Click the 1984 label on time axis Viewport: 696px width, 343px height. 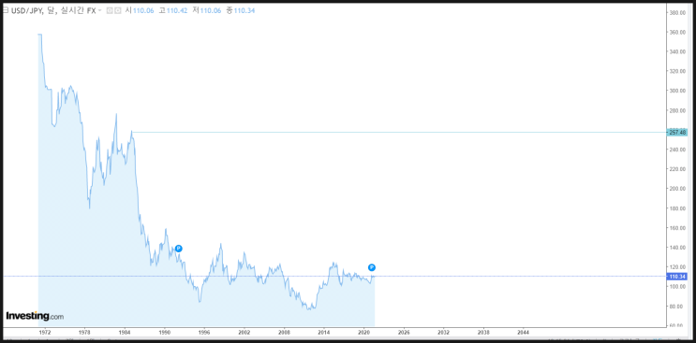click(x=125, y=332)
